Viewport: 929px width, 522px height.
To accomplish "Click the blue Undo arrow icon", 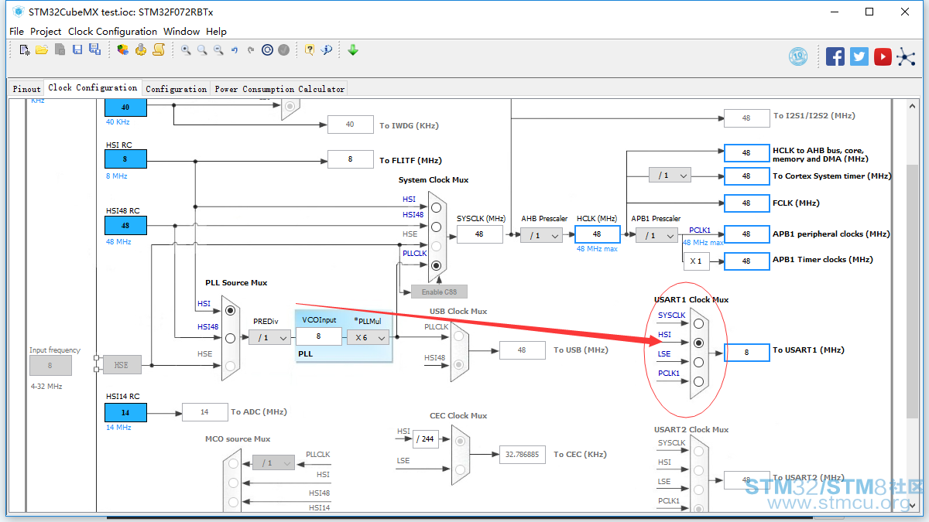I will click(x=235, y=49).
